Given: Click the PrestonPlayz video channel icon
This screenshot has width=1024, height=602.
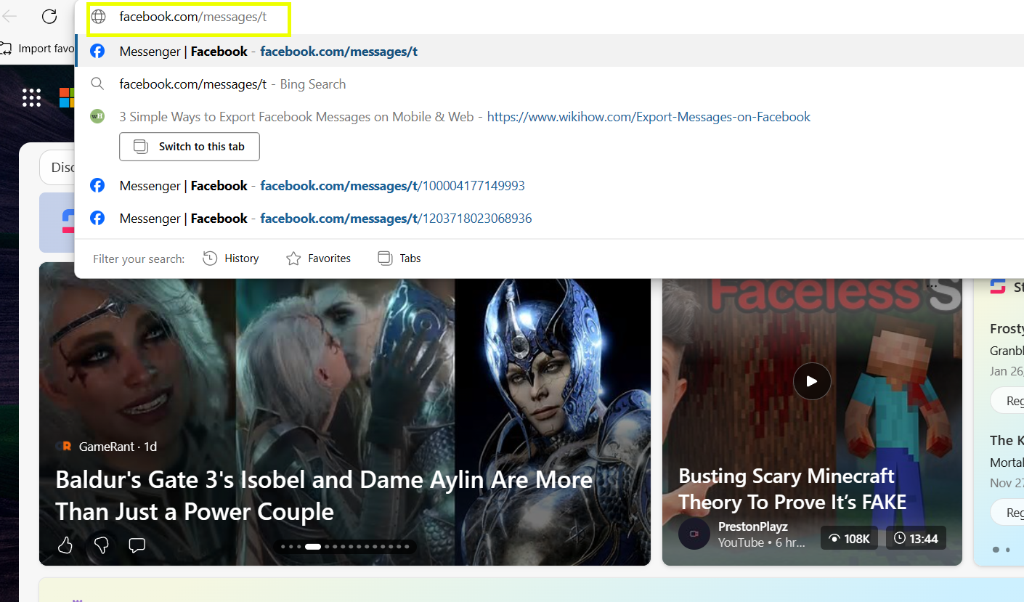Looking at the screenshot, I should [x=694, y=534].
